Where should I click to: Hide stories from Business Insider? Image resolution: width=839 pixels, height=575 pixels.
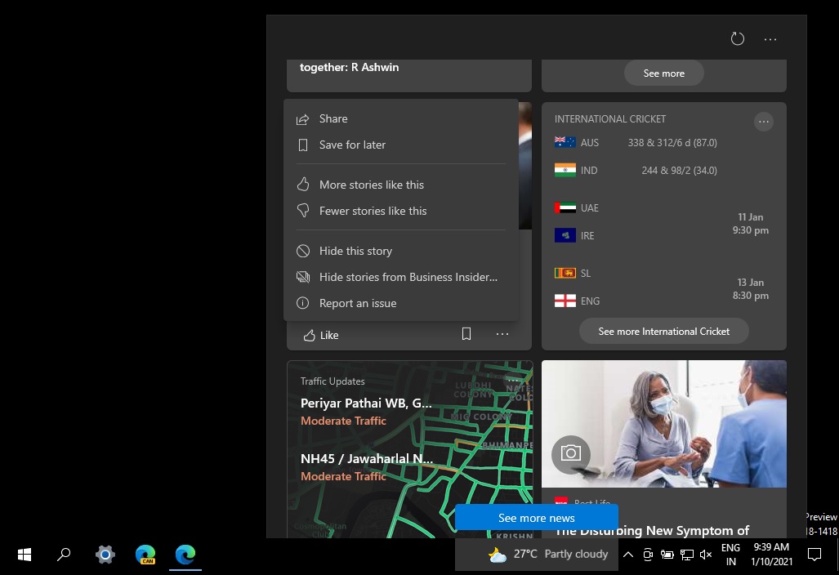click(x=408, y=277)
